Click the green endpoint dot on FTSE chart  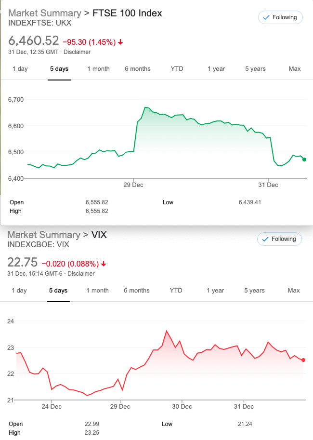(304, 160)
